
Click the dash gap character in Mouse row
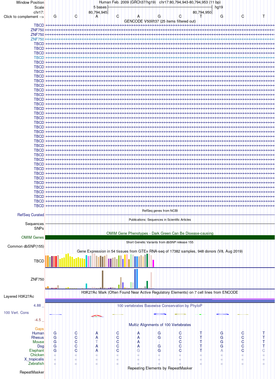coord(159,342)
